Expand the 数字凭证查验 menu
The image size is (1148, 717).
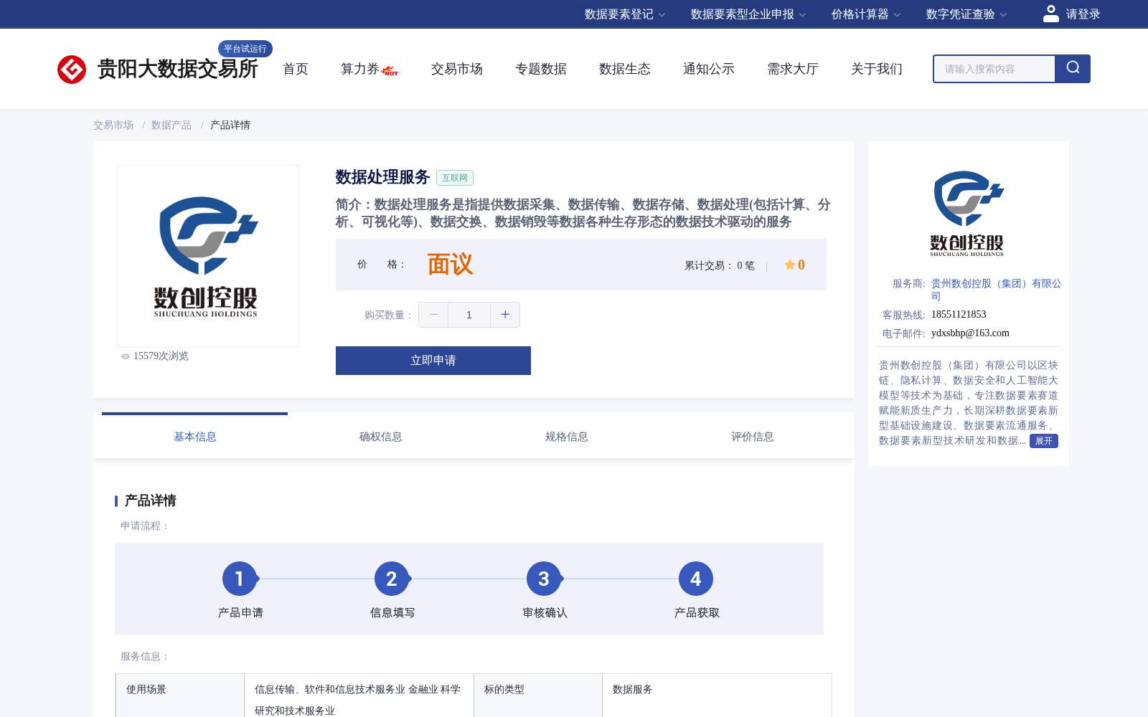pos(966,14)
